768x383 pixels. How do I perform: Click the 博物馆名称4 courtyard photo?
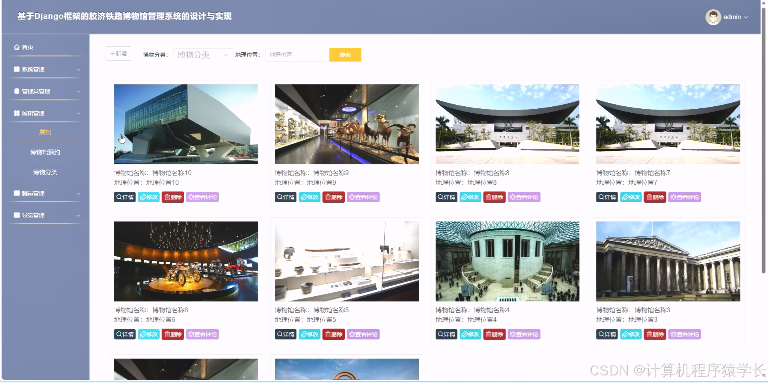[507, 261]
